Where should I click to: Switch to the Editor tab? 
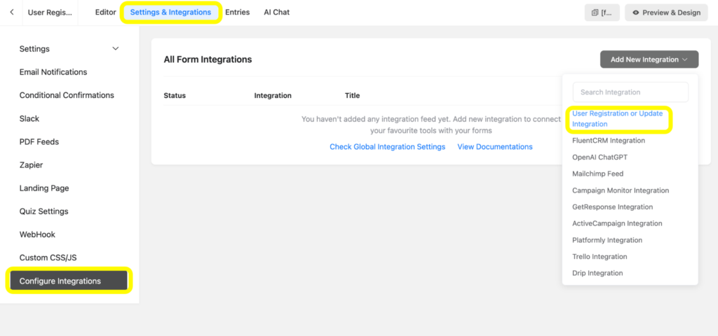105,13
